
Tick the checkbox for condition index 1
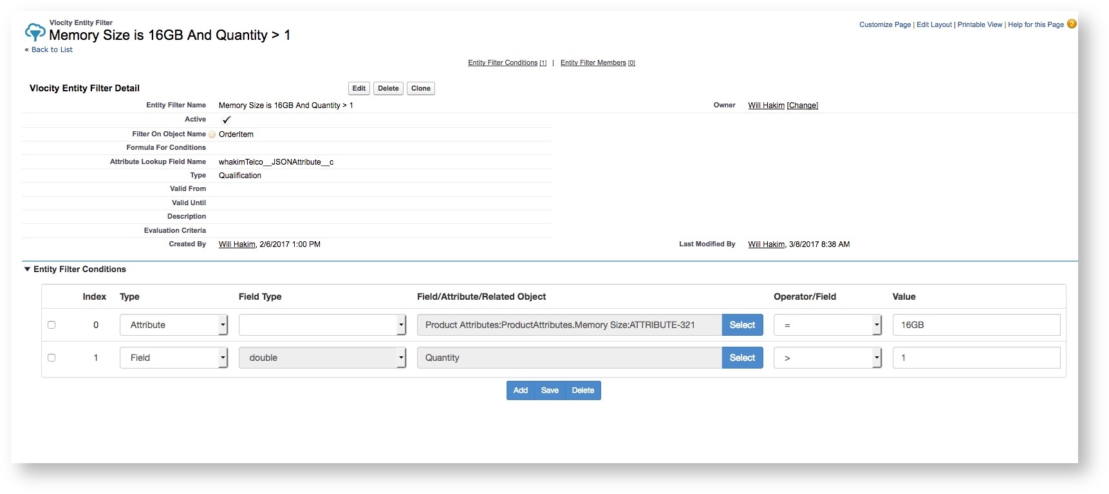[x=51, y=358]
